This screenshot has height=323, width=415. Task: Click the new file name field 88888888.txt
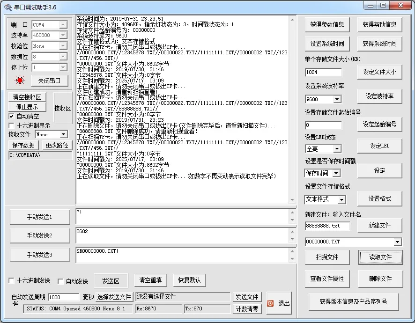327,226
